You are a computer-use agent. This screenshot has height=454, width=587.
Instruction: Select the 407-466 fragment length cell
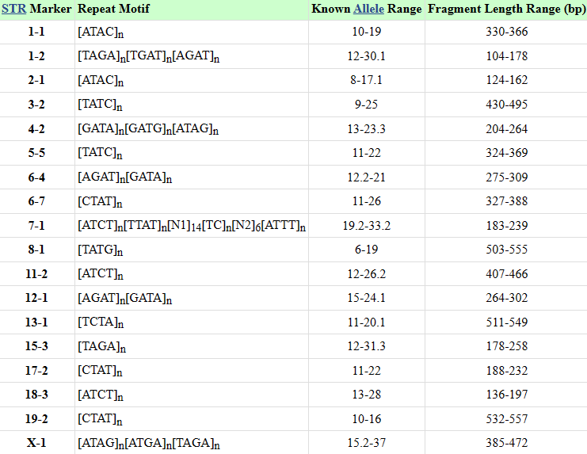coord(506,274)
